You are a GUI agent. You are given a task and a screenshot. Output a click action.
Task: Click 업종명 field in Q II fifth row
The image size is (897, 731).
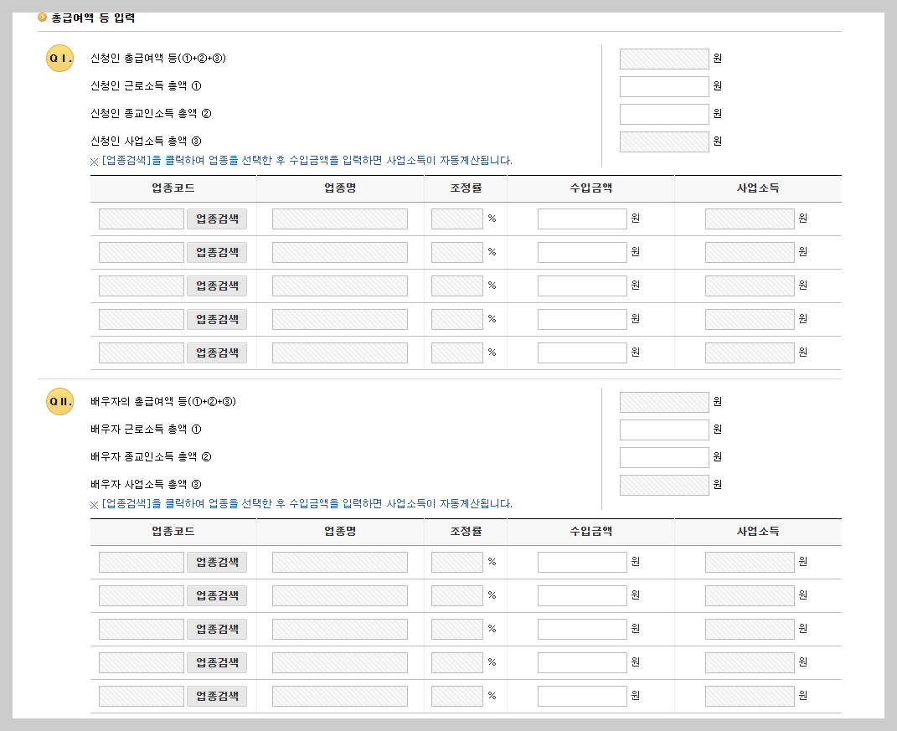pyautogui.click(x=340, y=696)
